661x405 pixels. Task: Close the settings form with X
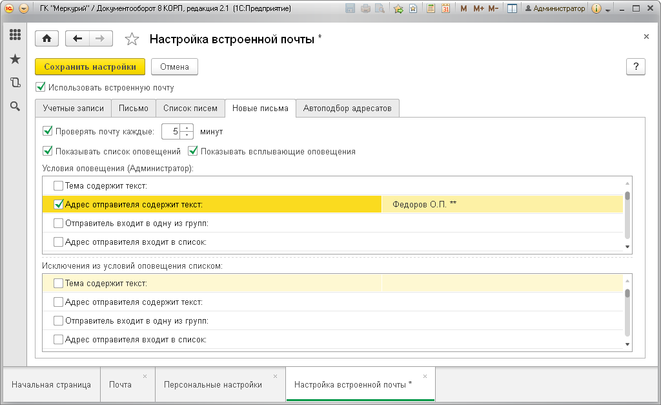(x=646, y=37)
